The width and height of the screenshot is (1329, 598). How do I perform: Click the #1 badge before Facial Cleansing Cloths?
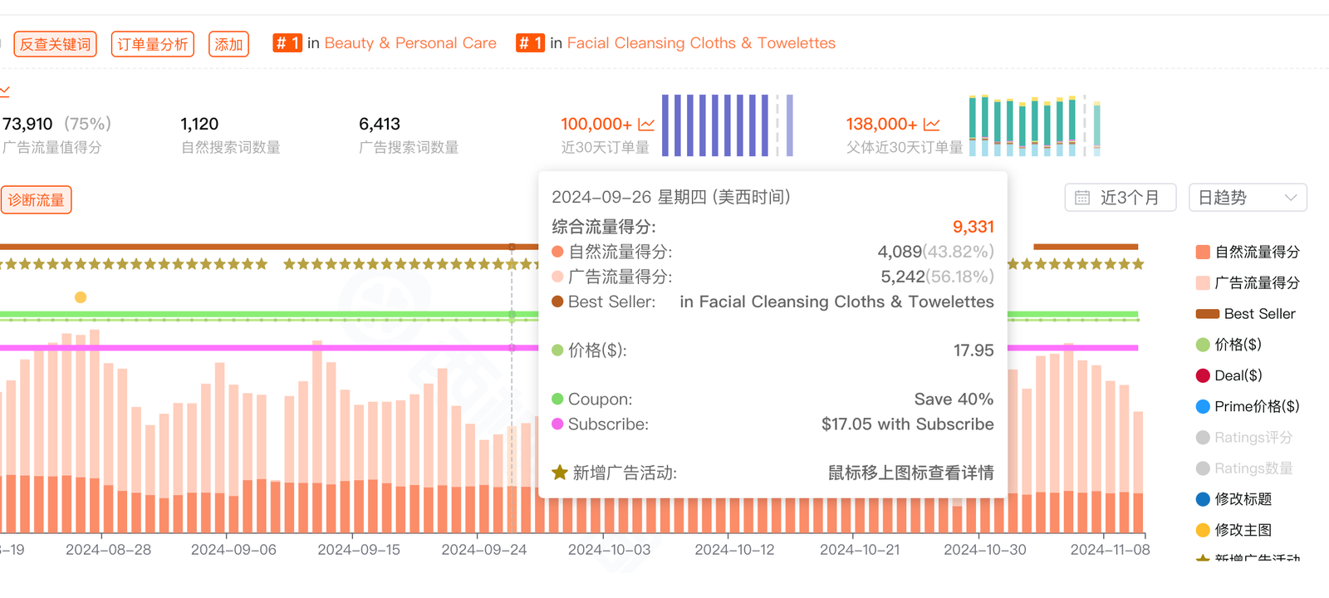click(530, 43)
